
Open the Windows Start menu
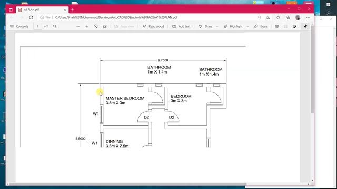pyautogui.click(x=328, y=5)
